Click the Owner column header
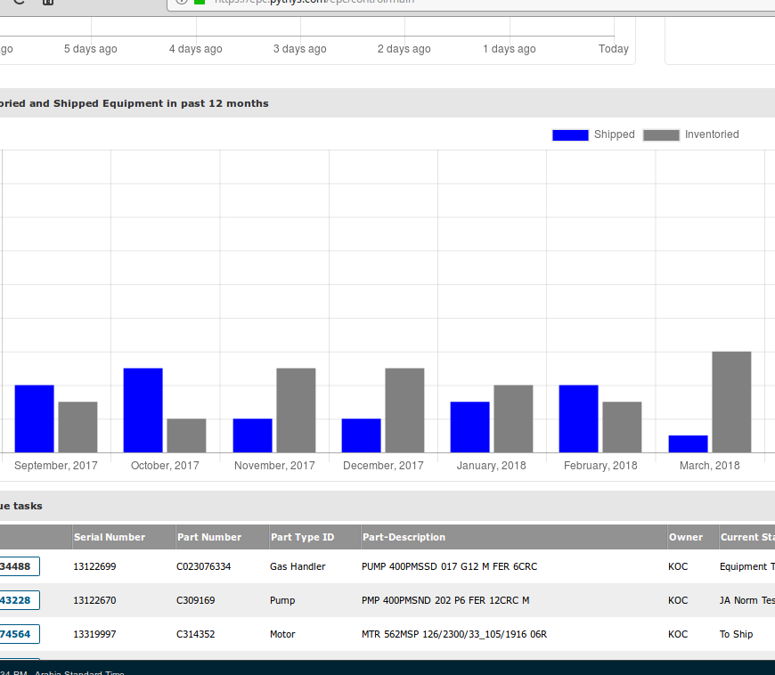Image resolution: width=775 pixels, height=675 pixels. [x=685, y=537]
